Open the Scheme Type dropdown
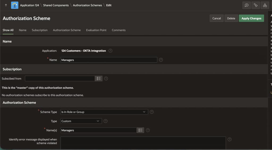The height and width of the screenshot is (150, 272). (x=104, y=112)
